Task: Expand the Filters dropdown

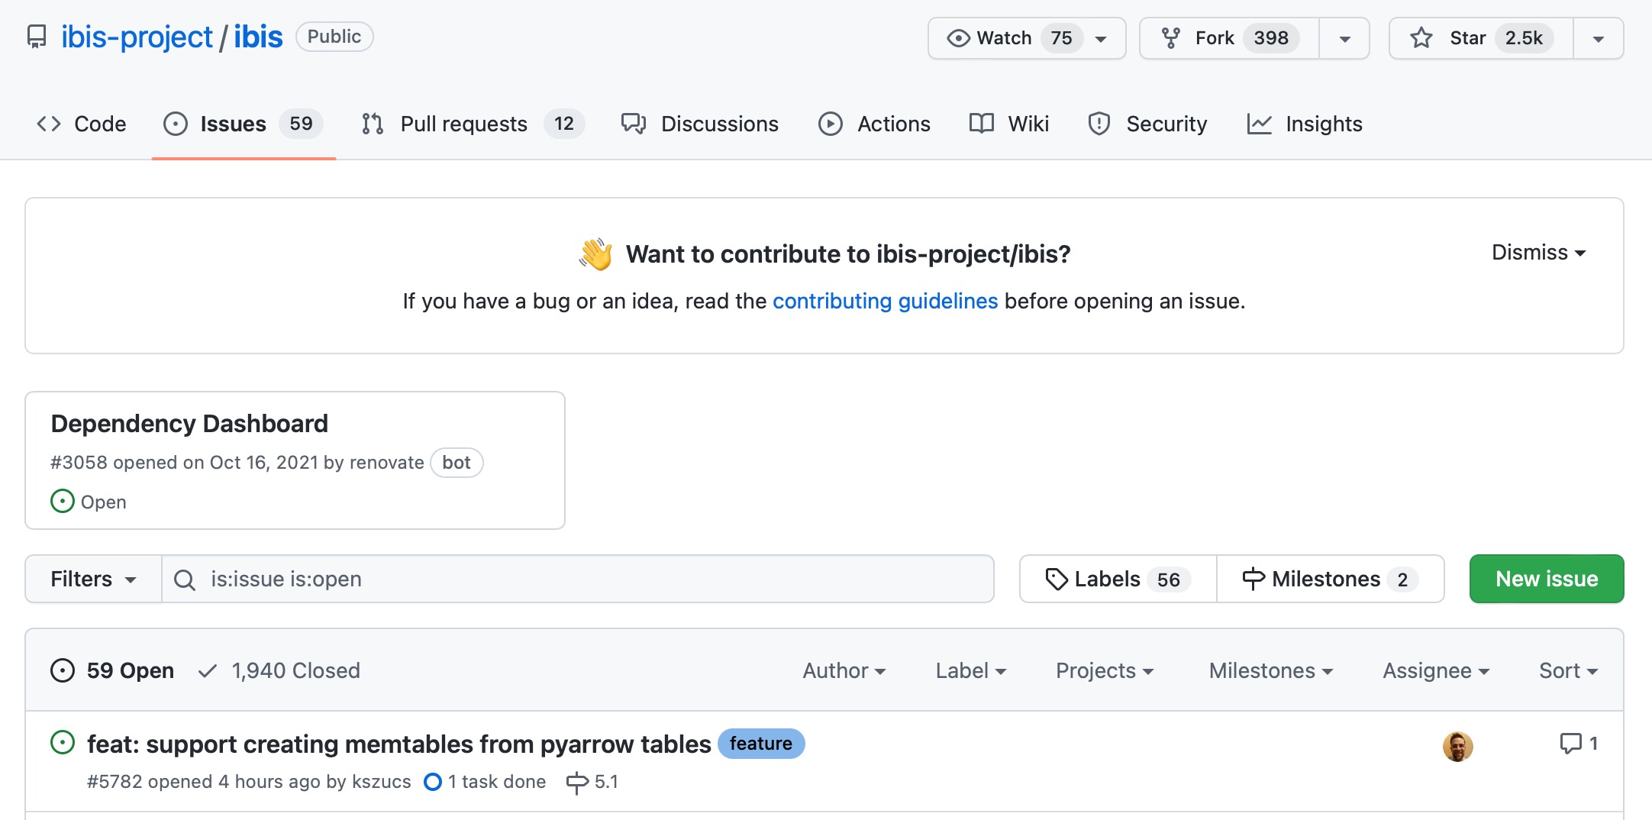Action: click(x=93, y=579)
